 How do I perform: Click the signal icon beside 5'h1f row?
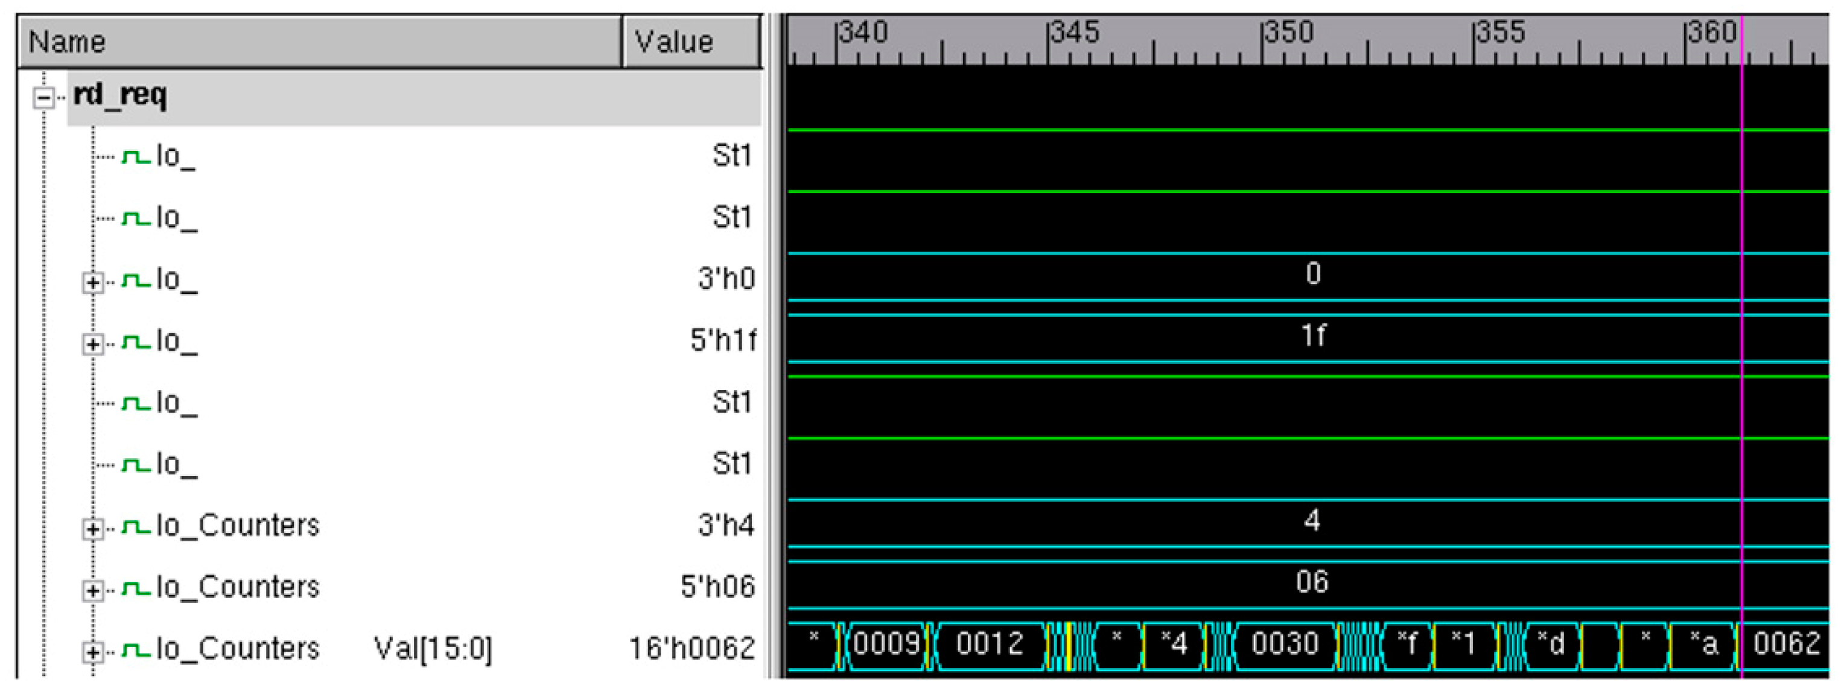coord(136,341)
